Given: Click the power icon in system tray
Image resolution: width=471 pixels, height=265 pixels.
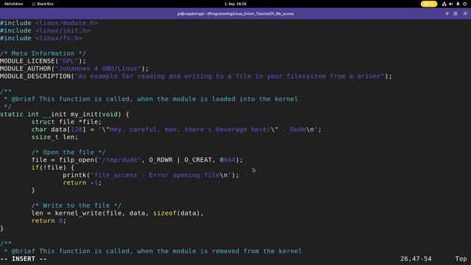Looking at the screenshot, I should click(x=464, y=4).
